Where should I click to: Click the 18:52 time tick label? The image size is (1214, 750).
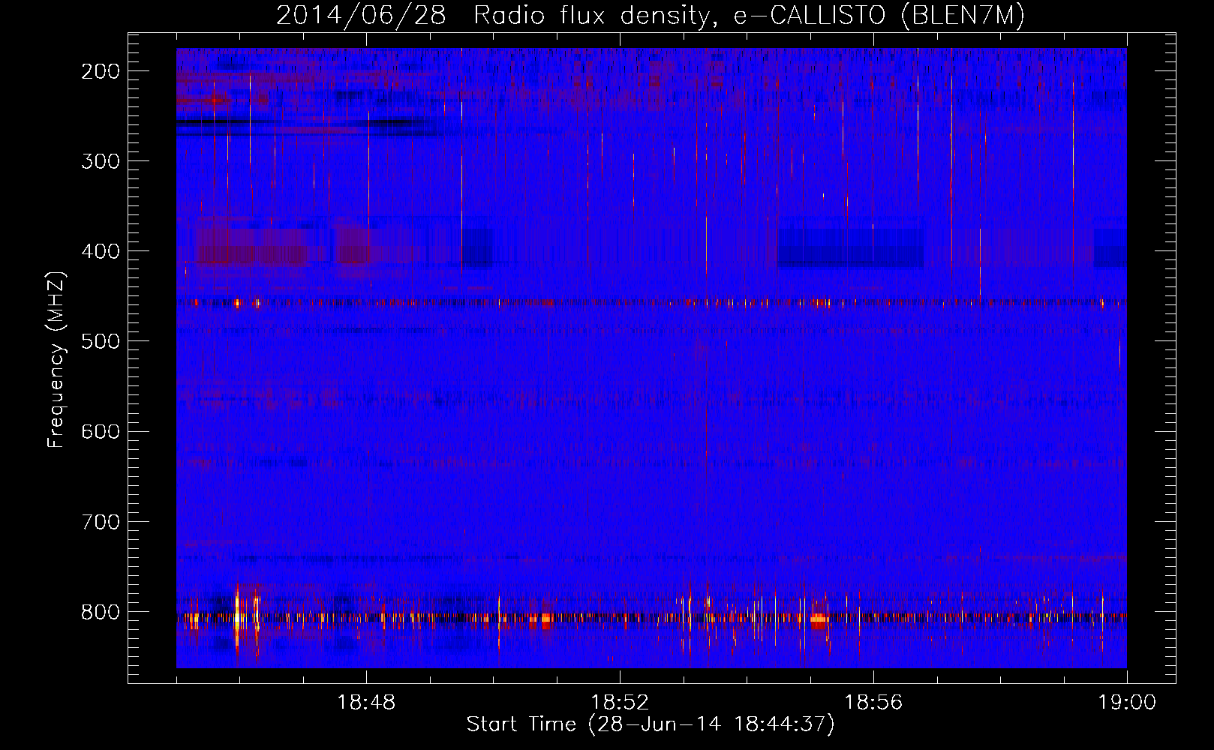620,703
